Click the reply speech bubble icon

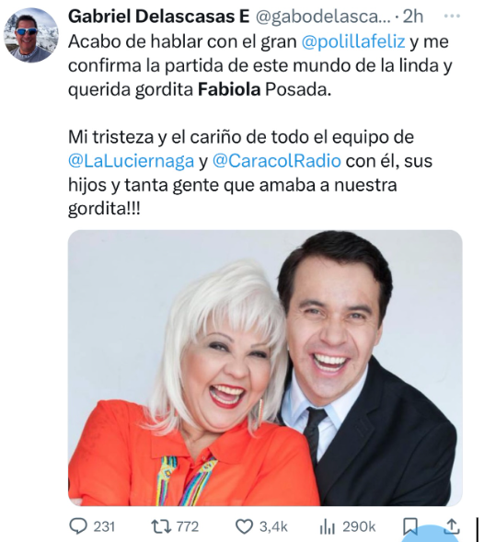click(78, 526)
